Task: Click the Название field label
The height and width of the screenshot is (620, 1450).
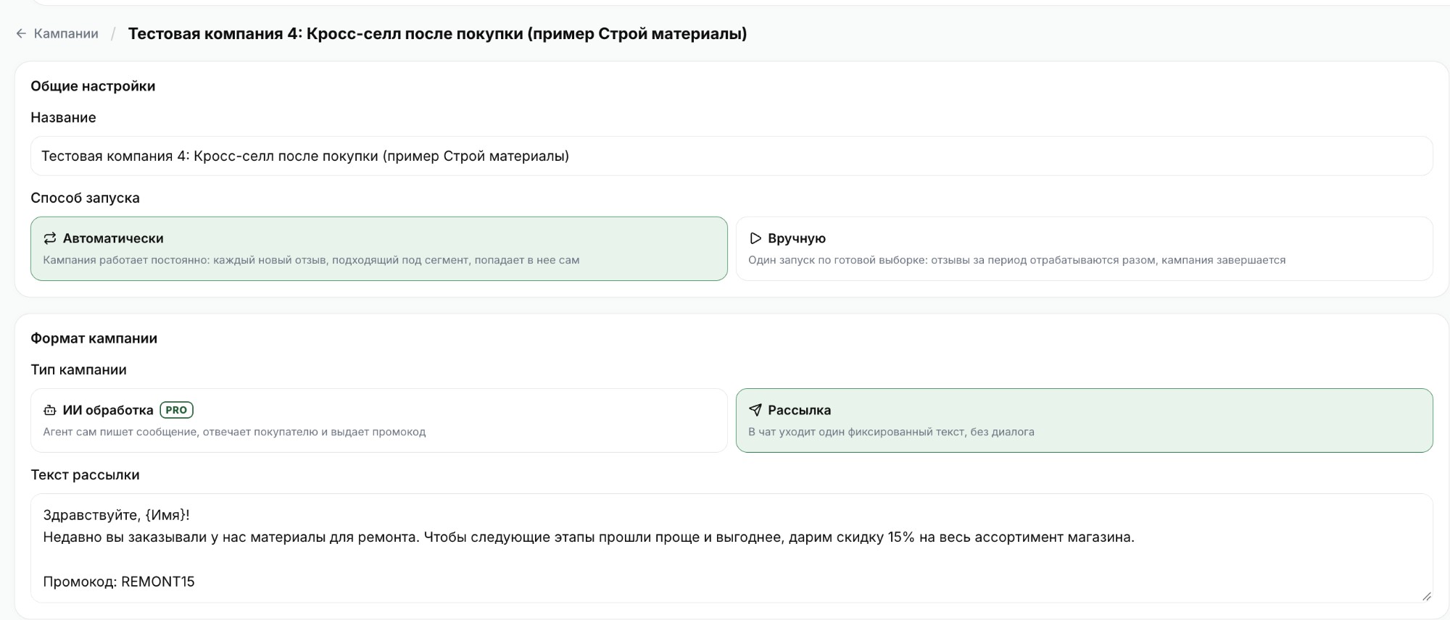Action: coord(63,117)
